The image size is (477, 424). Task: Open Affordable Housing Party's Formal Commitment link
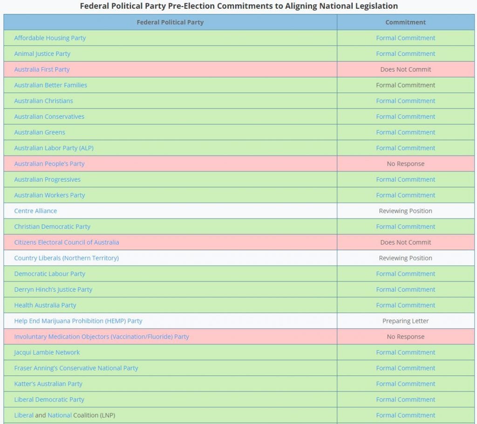tap(406, 38)
